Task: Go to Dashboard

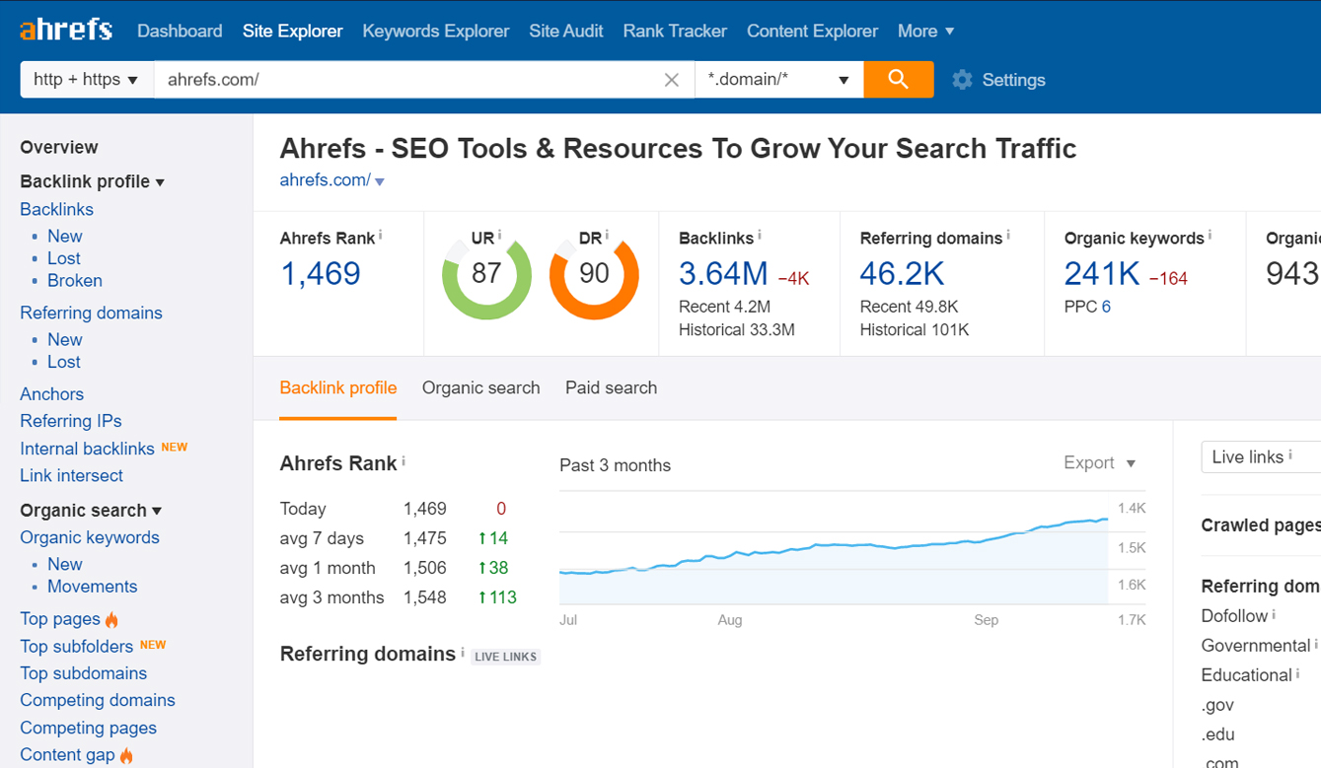Action: [x=180, y=31]
